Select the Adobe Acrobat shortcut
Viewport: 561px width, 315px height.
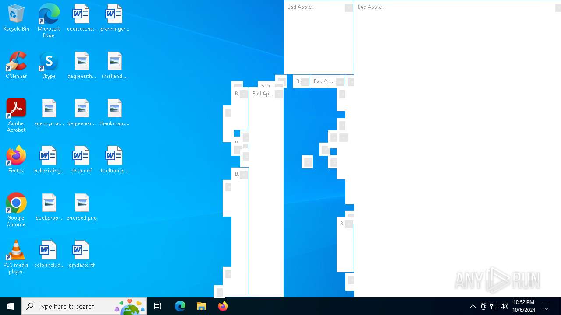click(16, 115)
